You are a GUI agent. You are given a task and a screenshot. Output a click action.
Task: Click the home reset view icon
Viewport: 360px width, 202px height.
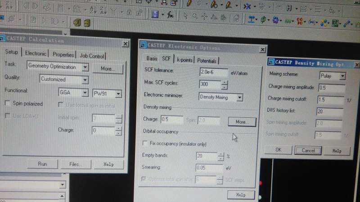click(x=236, y=18)
